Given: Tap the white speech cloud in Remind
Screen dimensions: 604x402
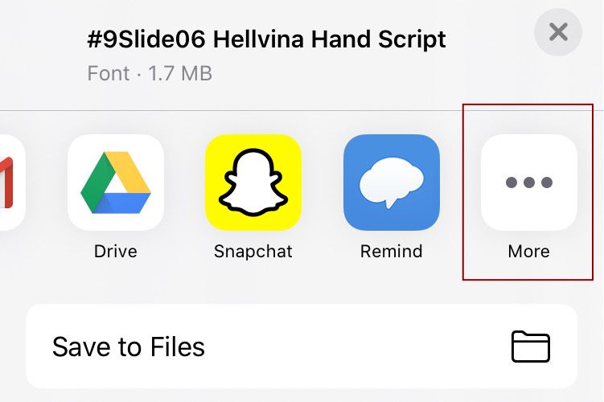Looking at the screenshot, I should click(392, 182).
